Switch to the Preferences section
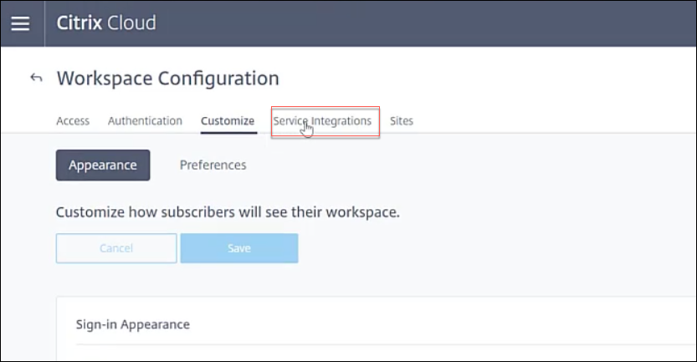The width and height of the screenshot is (697, 362). click(x=213, y=165)
